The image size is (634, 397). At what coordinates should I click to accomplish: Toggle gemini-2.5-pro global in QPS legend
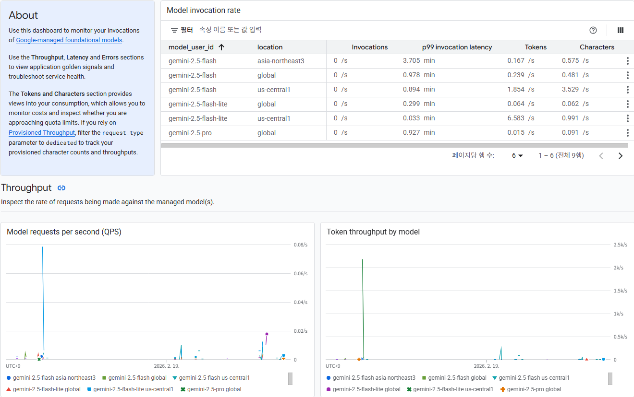[x=211, y=389]
